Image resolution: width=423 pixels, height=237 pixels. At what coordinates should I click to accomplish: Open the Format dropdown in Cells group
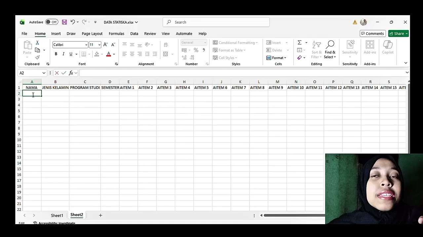(276, 58)
